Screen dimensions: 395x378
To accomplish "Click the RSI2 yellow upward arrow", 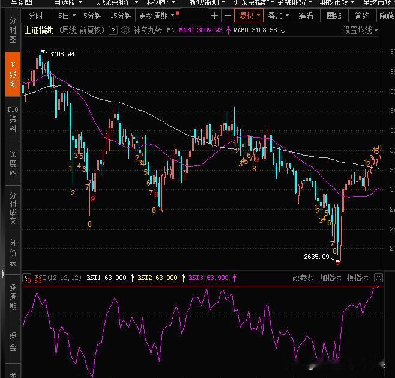I will pyautogui.click(x=184, y=278).
